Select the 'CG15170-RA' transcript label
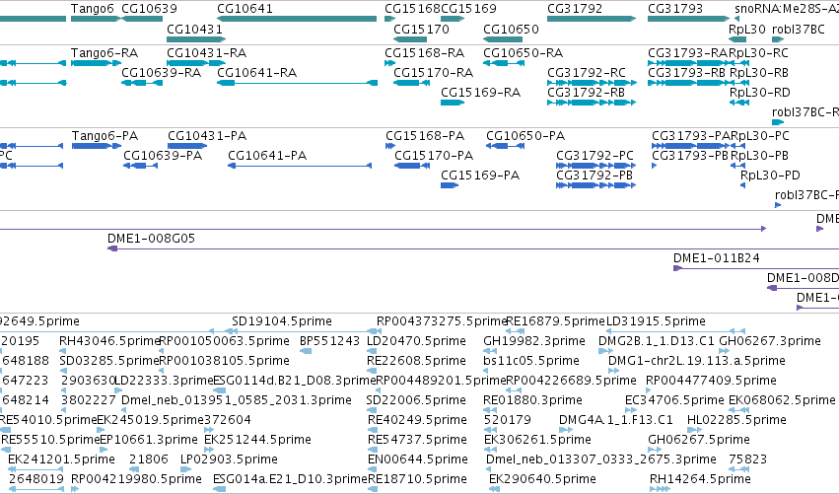Viewport: 839px width, 494px height. [434, 73]
